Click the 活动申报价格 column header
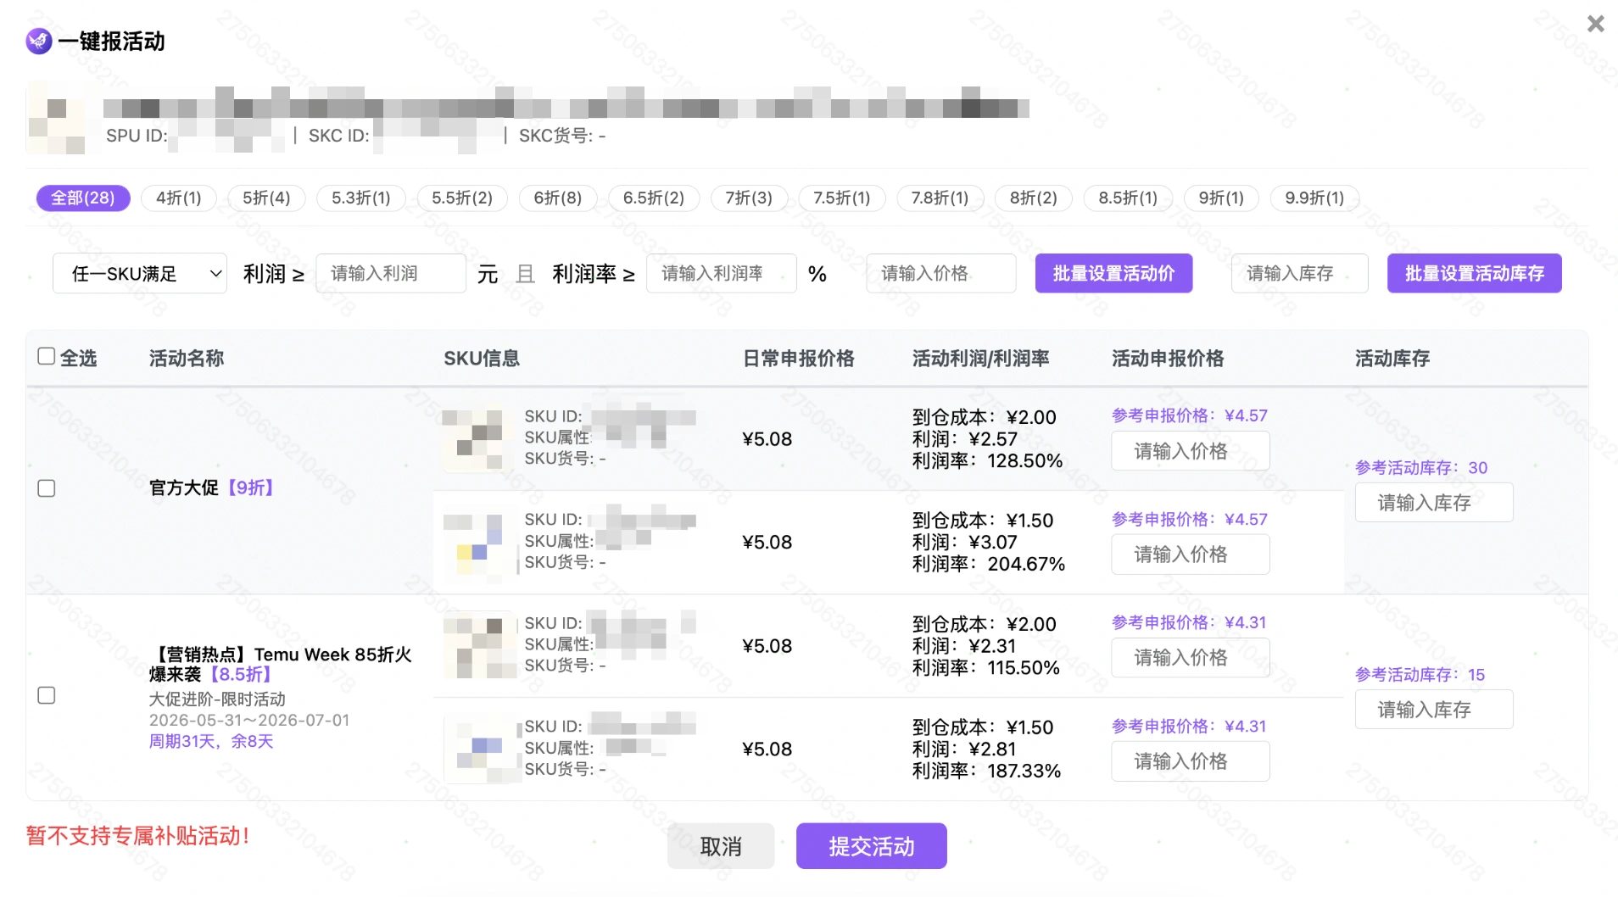 click(x=1168, y=359)
